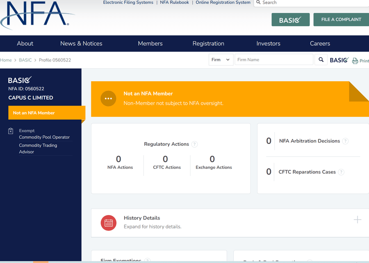This screenshot has height=263, width=369.
Task: Open the Registration navigation menu
Action: (208, 43)
